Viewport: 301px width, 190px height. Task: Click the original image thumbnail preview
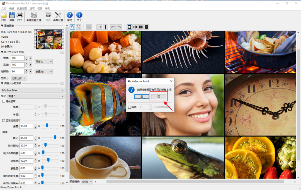pos(49,39)
